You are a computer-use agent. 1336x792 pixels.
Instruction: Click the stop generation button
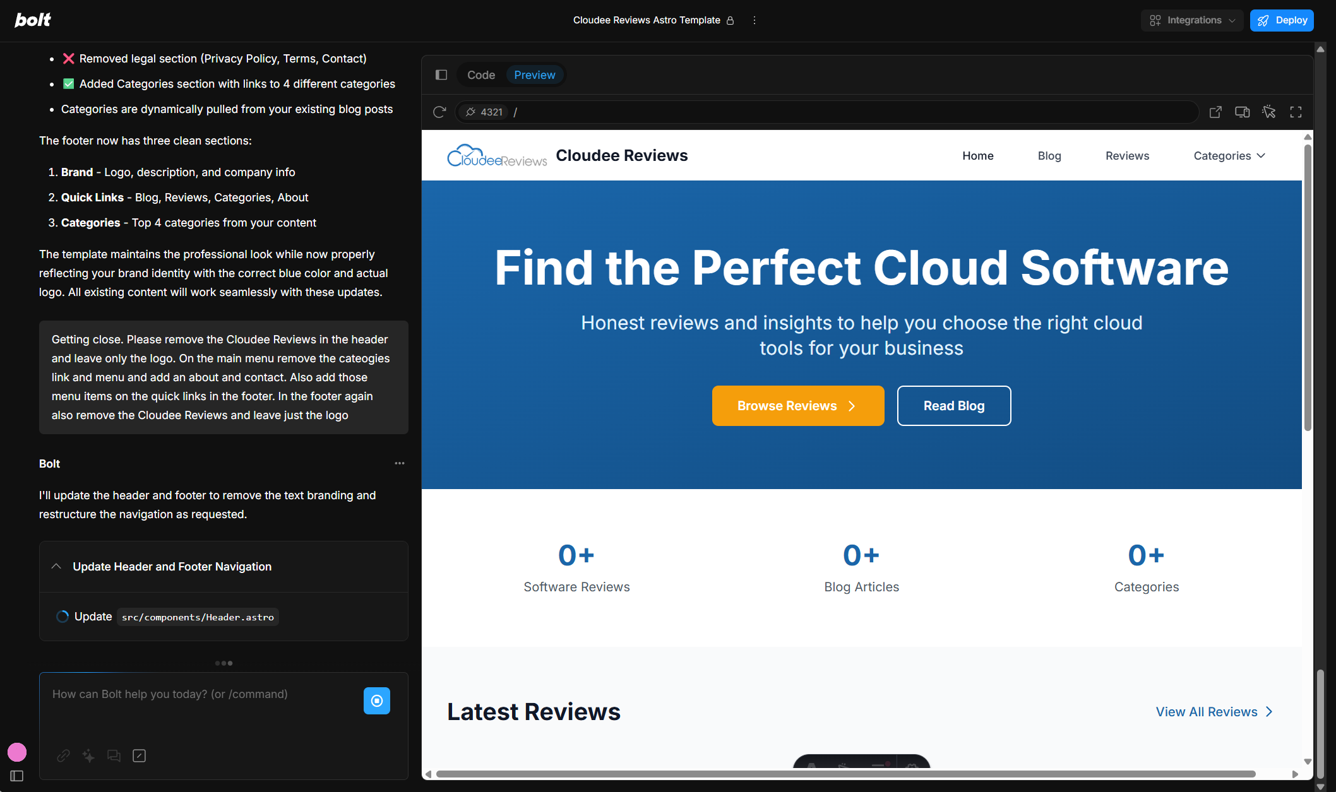coord(377,700)
